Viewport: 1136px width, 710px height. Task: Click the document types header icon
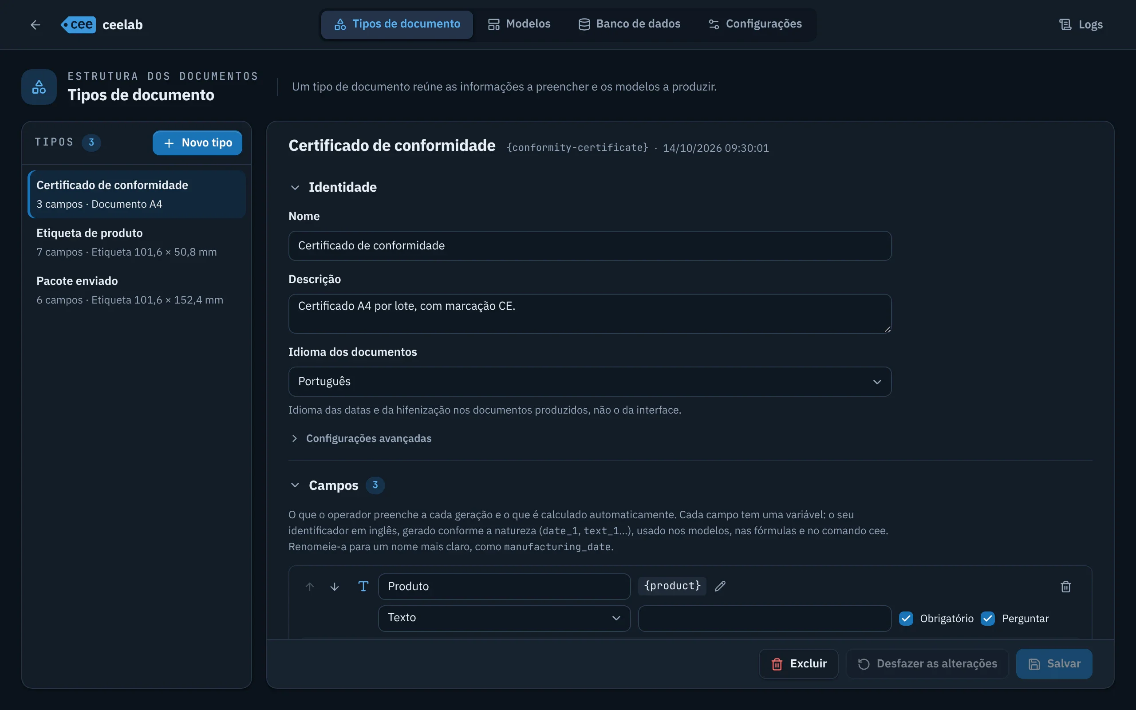pos(39,87)
